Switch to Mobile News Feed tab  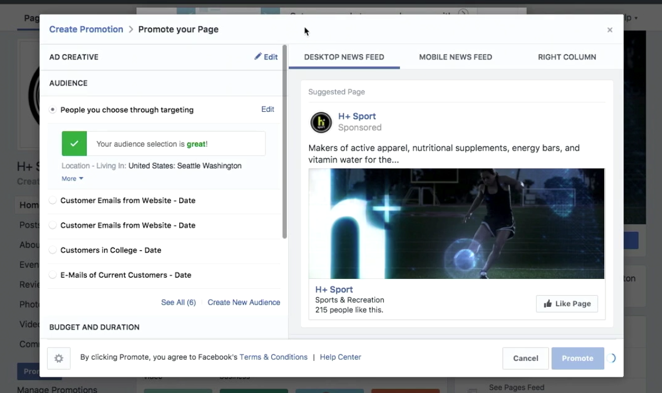[455, 57]
